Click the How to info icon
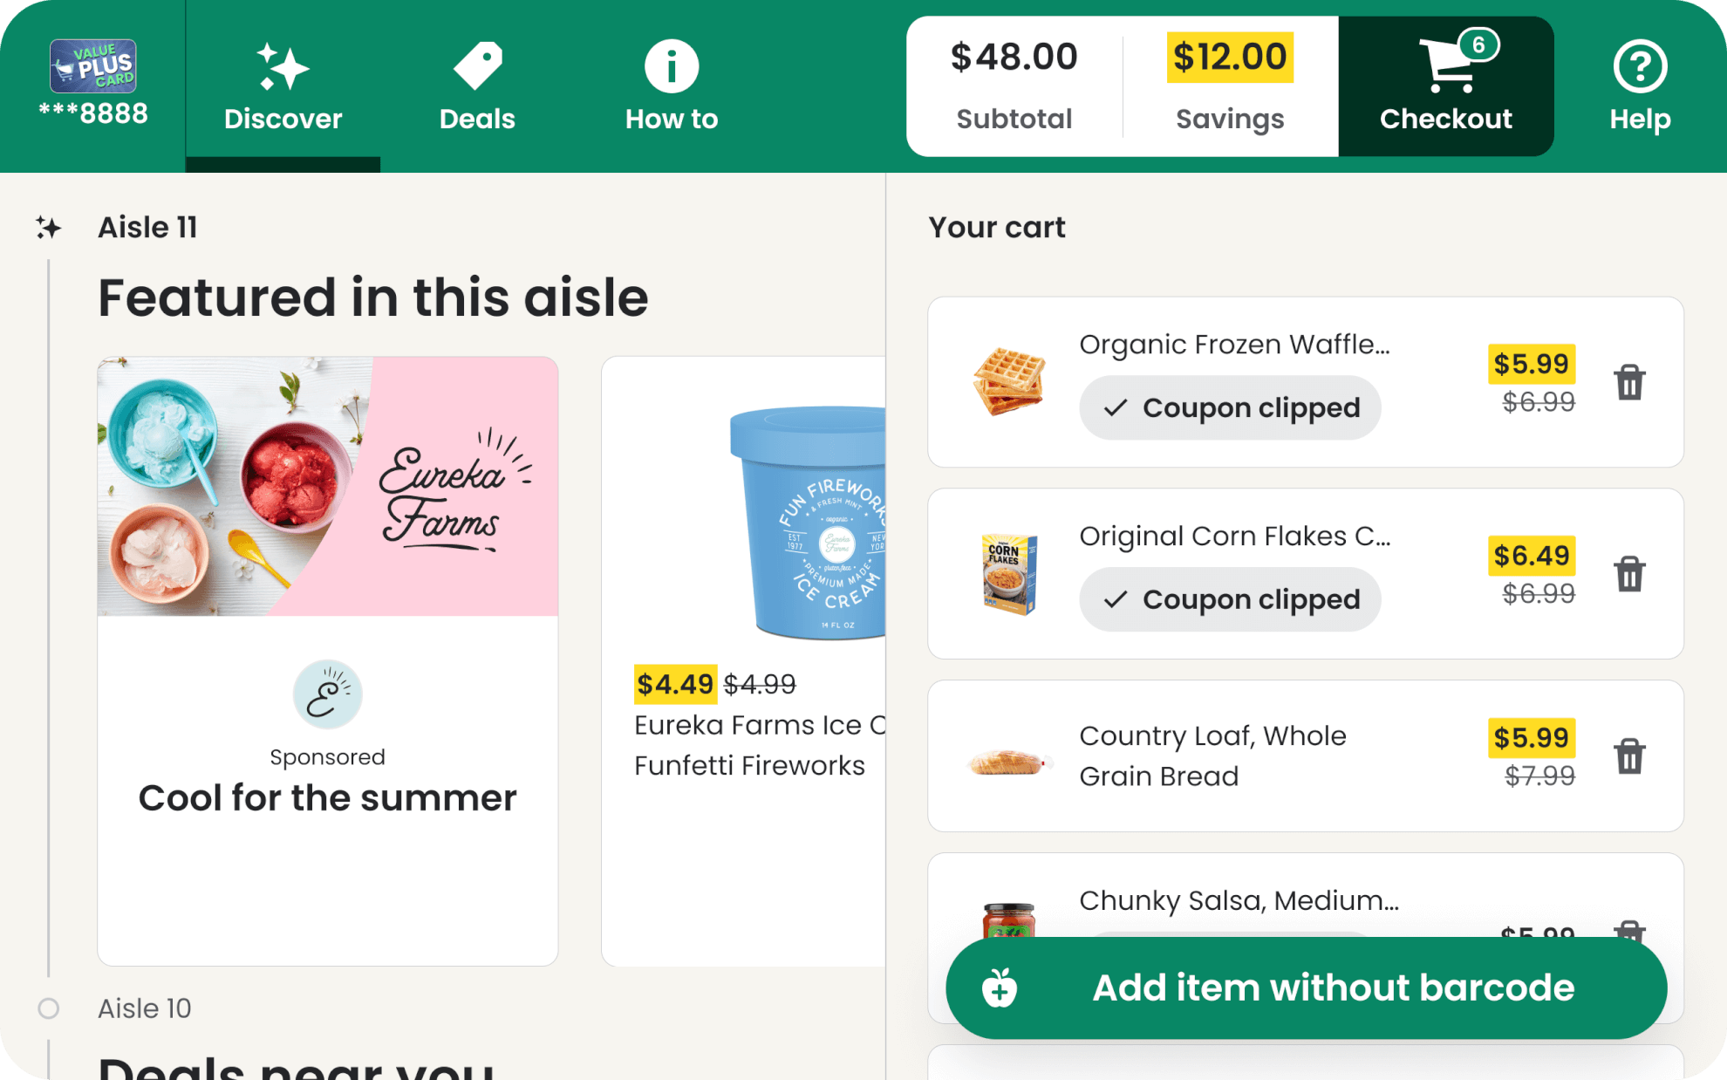This screenshot has height=1080, width=1727. tap(672, 65)
